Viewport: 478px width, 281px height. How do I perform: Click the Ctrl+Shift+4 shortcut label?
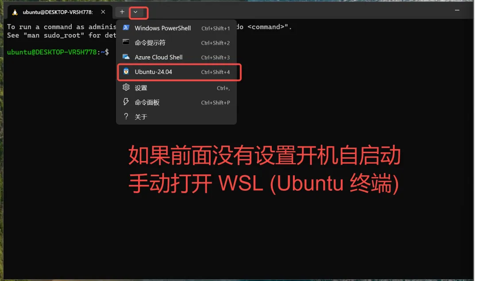coord(216,72)
